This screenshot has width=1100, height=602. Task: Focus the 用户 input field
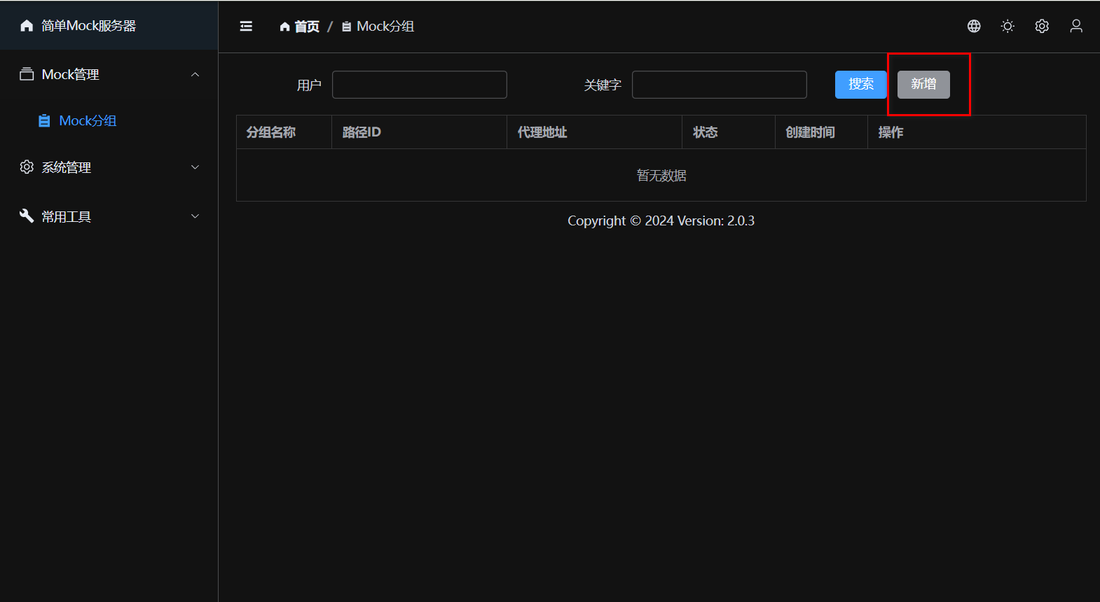(x=419, y=85)
